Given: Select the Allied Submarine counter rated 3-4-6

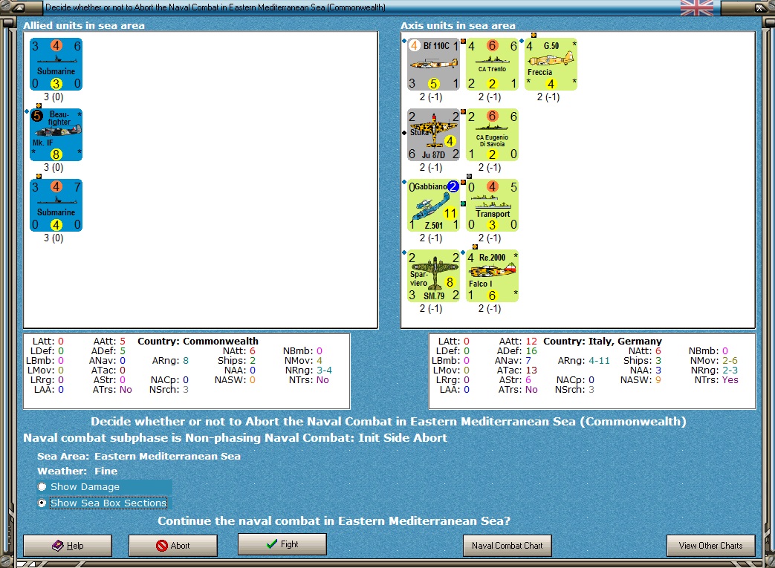Looking at the screenshot, I should coord(56,64).
